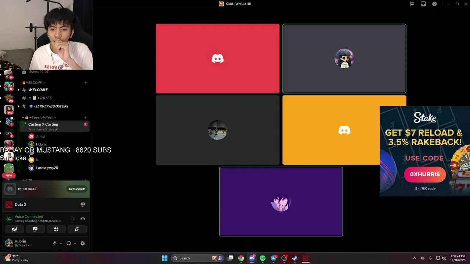Open Steam from the taskbar

(x=295, y=258)
